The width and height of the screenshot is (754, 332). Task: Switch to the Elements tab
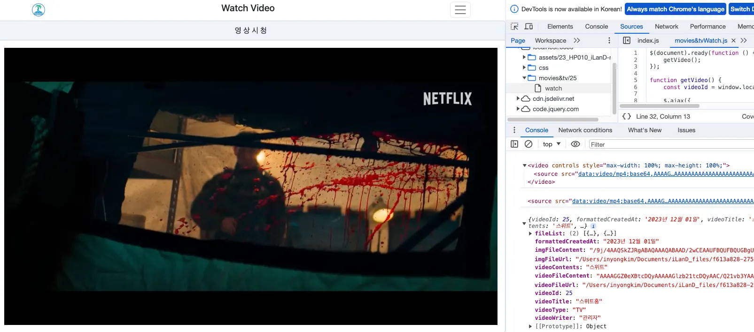(560, 26)
